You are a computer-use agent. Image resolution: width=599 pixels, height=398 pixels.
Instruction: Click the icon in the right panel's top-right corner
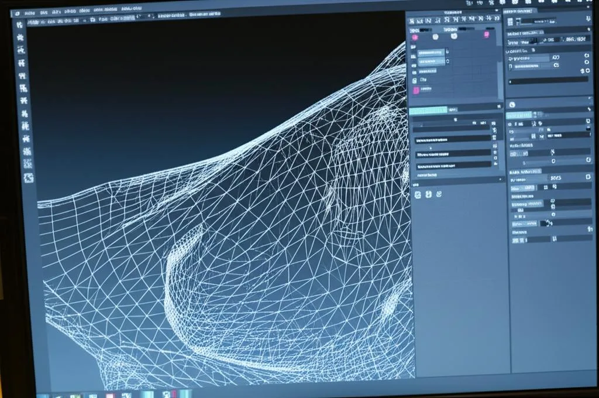pyautogui.click(x=588, y=18)
